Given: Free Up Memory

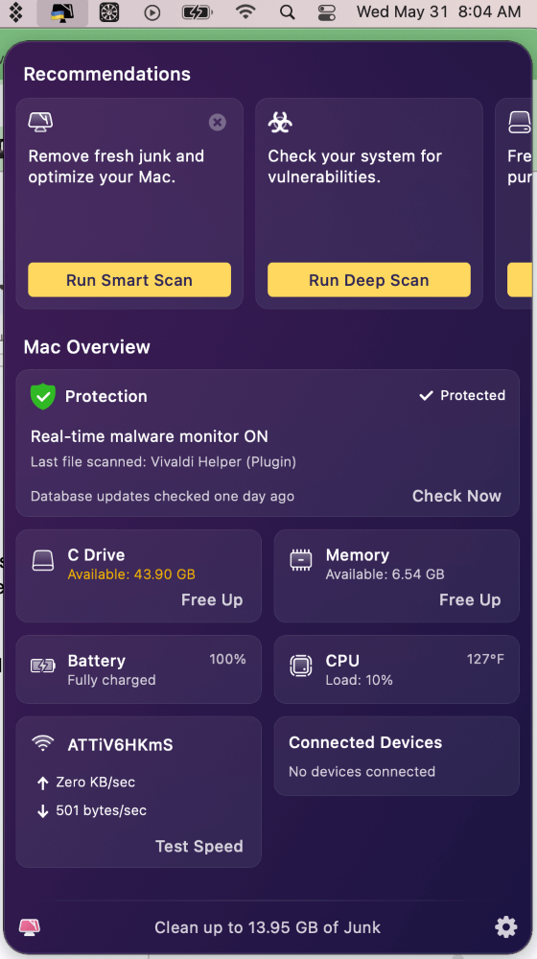Looking at the screenshot, I should [x=470, y=600].
